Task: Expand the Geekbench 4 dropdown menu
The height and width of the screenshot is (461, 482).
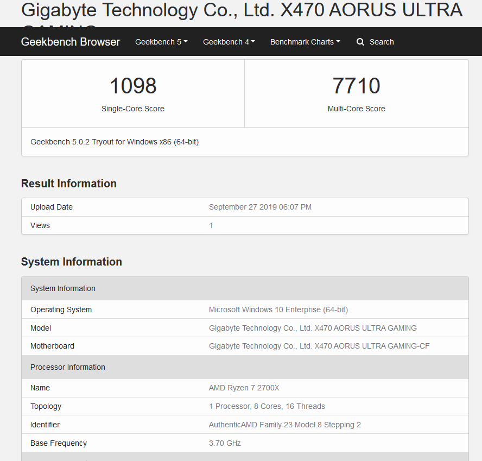Action: point(229,42)
